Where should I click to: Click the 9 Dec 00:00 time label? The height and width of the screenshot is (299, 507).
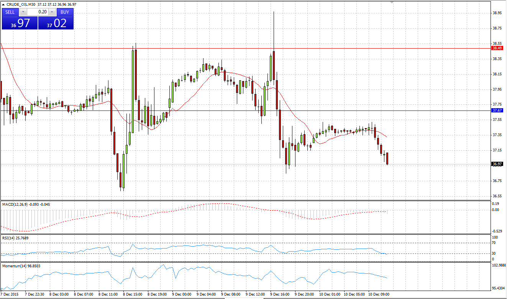[x=181, y=294]
